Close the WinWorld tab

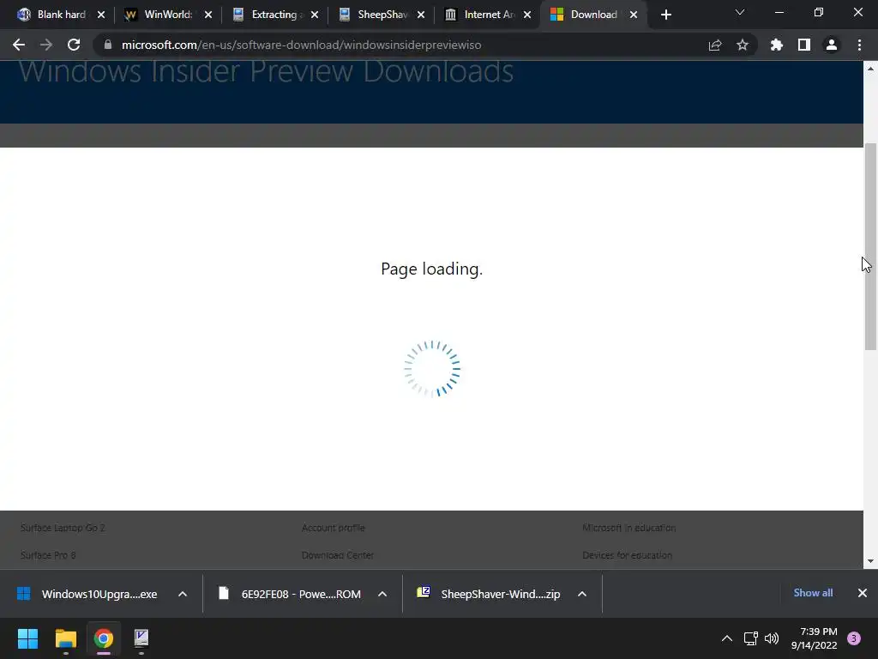(208, 15)
